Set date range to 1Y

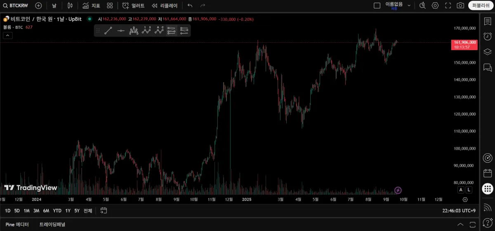(68, 211)
